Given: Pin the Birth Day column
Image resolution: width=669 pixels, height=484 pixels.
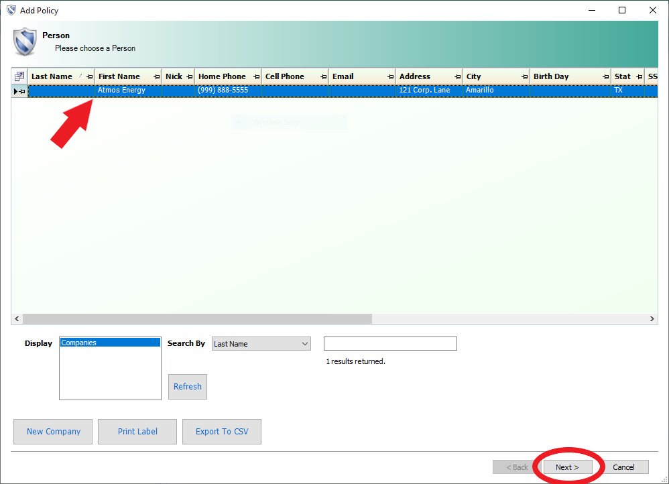Looking at the screenshot, I should [605, 76].
